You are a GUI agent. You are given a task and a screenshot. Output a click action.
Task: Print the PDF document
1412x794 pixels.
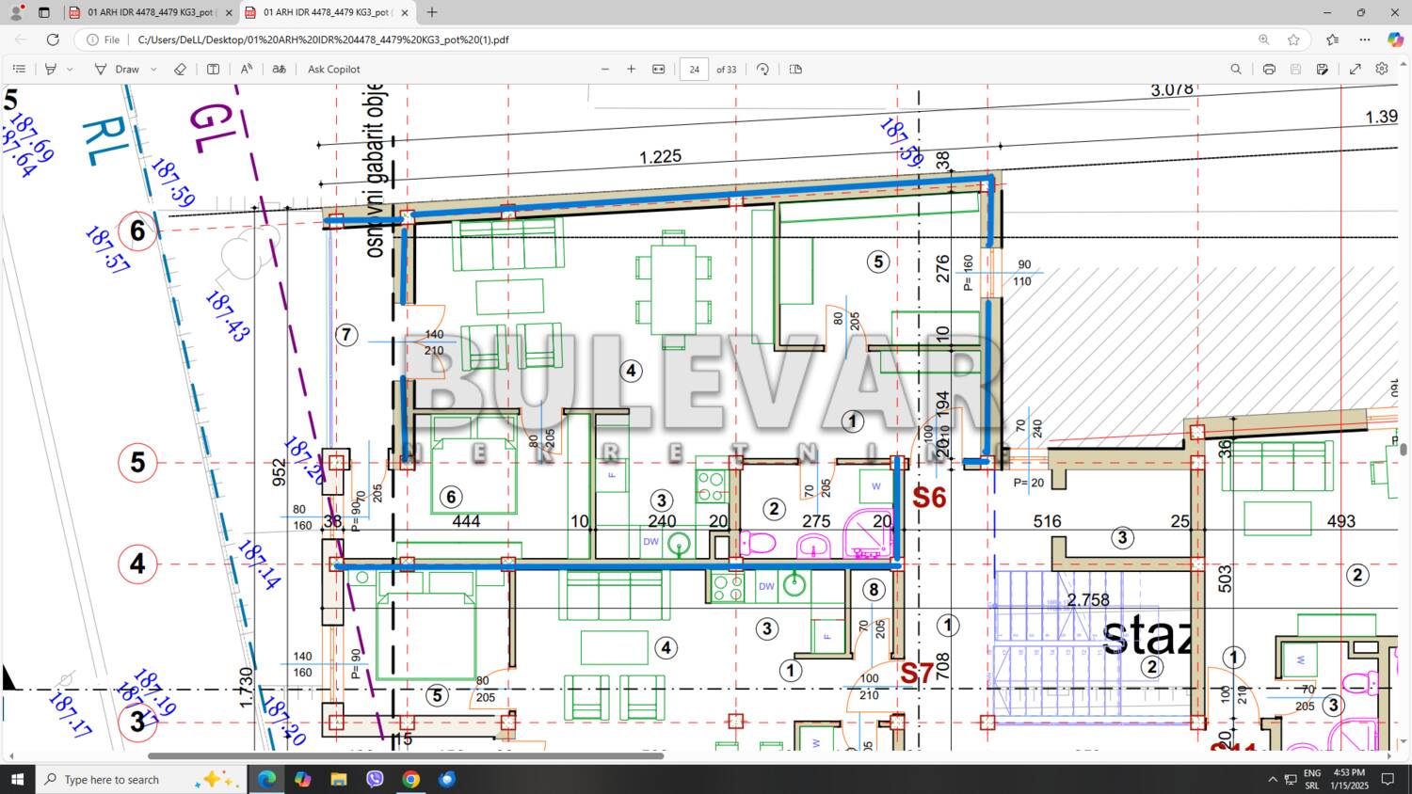pyautogui.click(x=1269, y=69)
